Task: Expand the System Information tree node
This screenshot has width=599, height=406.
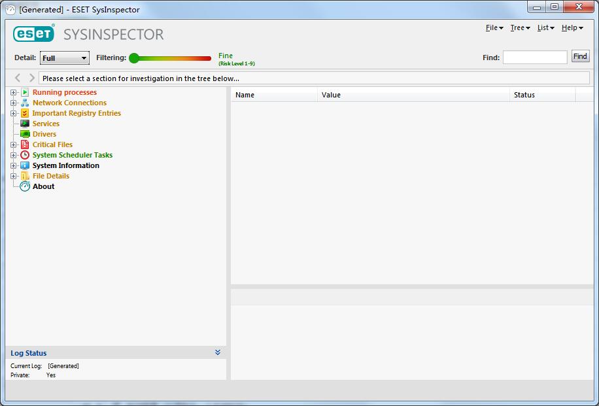Action: pos(13,165)
